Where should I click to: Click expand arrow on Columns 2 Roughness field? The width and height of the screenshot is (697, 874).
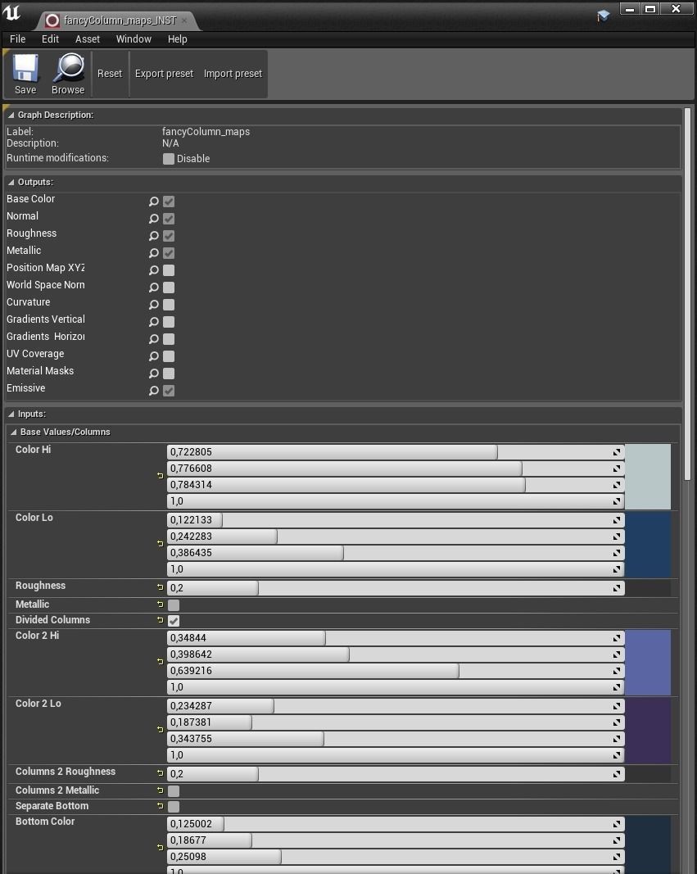617,774
